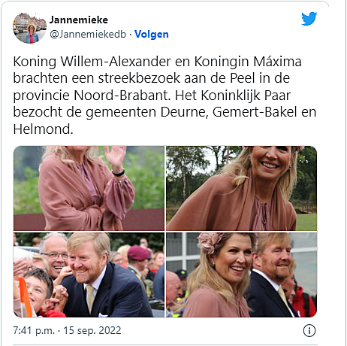Click the text Koning Willem-Alexander
347x346 pixels.
click(92, 62)
